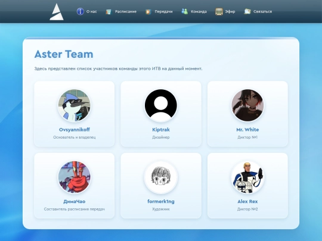The image size is (322, 241).
Task: Click the Aster Team heading
Action: pyautogui.click(x=64, y=54)
